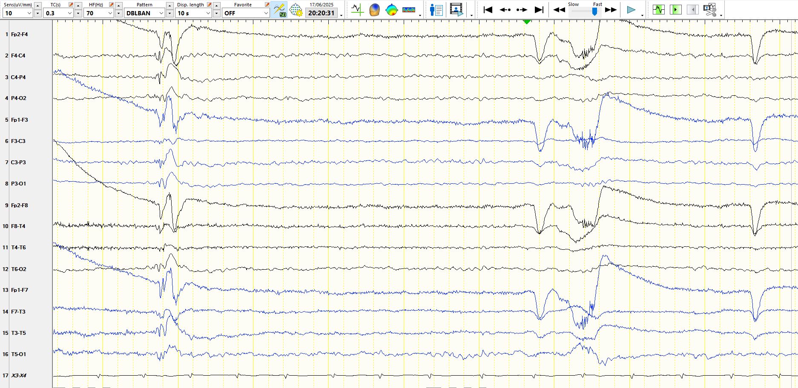The image size is (798, 388).
Task: Increase sensitivity with the up stepper
Action: 37,6
